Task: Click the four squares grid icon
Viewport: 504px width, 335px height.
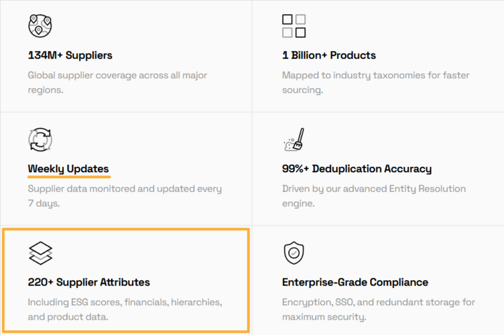Action: tap(294, 26)
